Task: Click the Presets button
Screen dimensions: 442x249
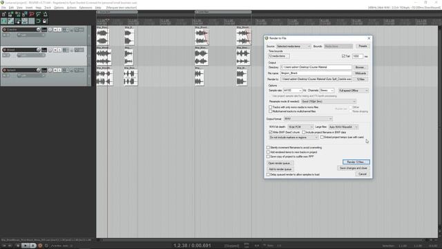Action: (x=363, y=46)
